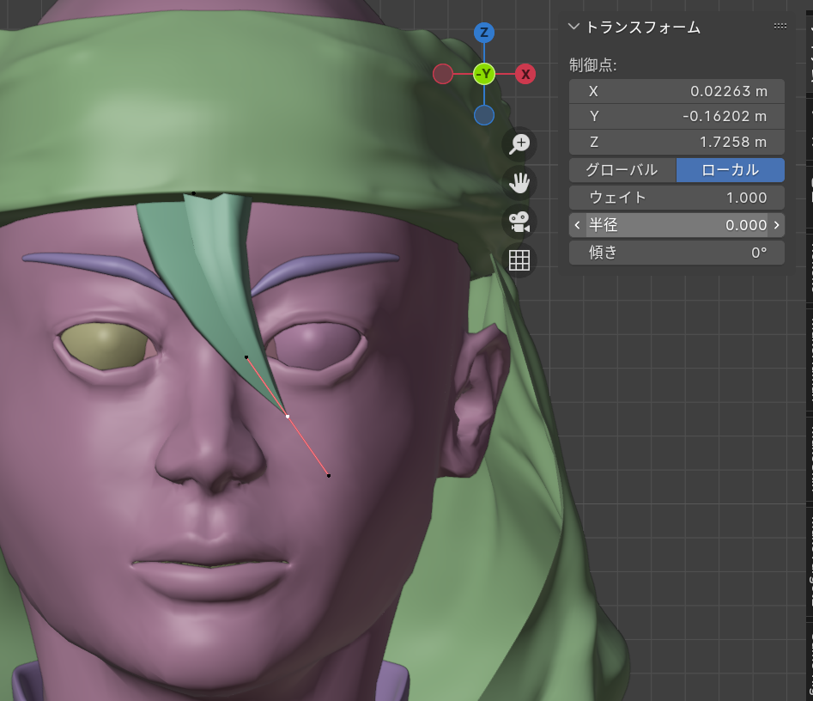Click the 傾き field 0°
The image size is (813, 701).
point(676,253)
